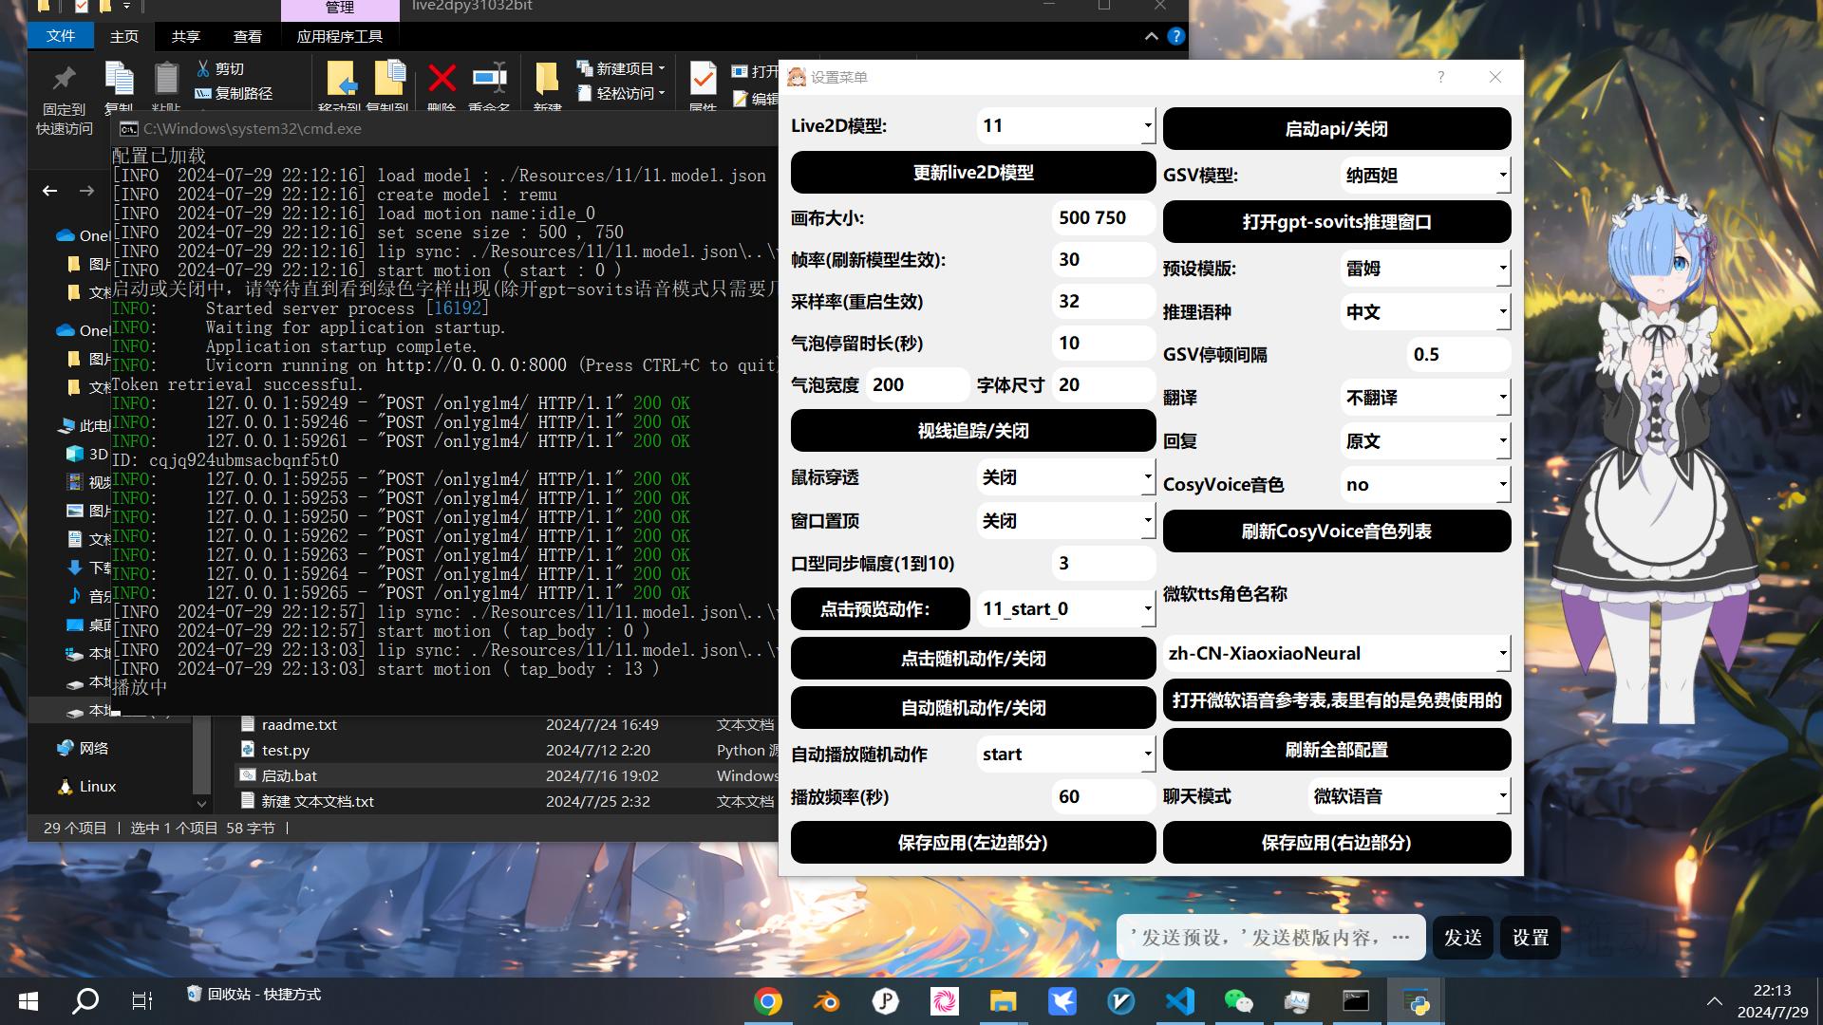Toggle 视线追踪/关闭 button
1823x1025 pixels.
pyautogui.click(x=973, y=431)
